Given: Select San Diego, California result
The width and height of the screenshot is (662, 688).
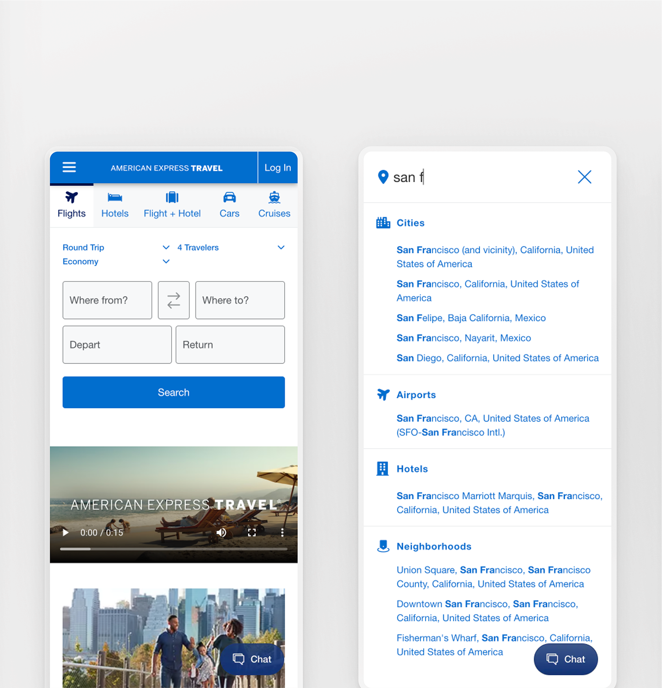Looking at the screenshot, I should coord(497,358).
